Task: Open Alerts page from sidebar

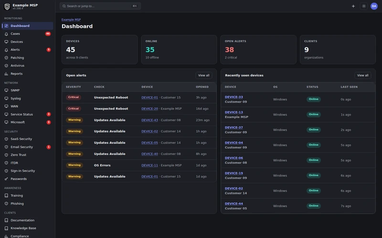Action: click(x=28, y=50)
